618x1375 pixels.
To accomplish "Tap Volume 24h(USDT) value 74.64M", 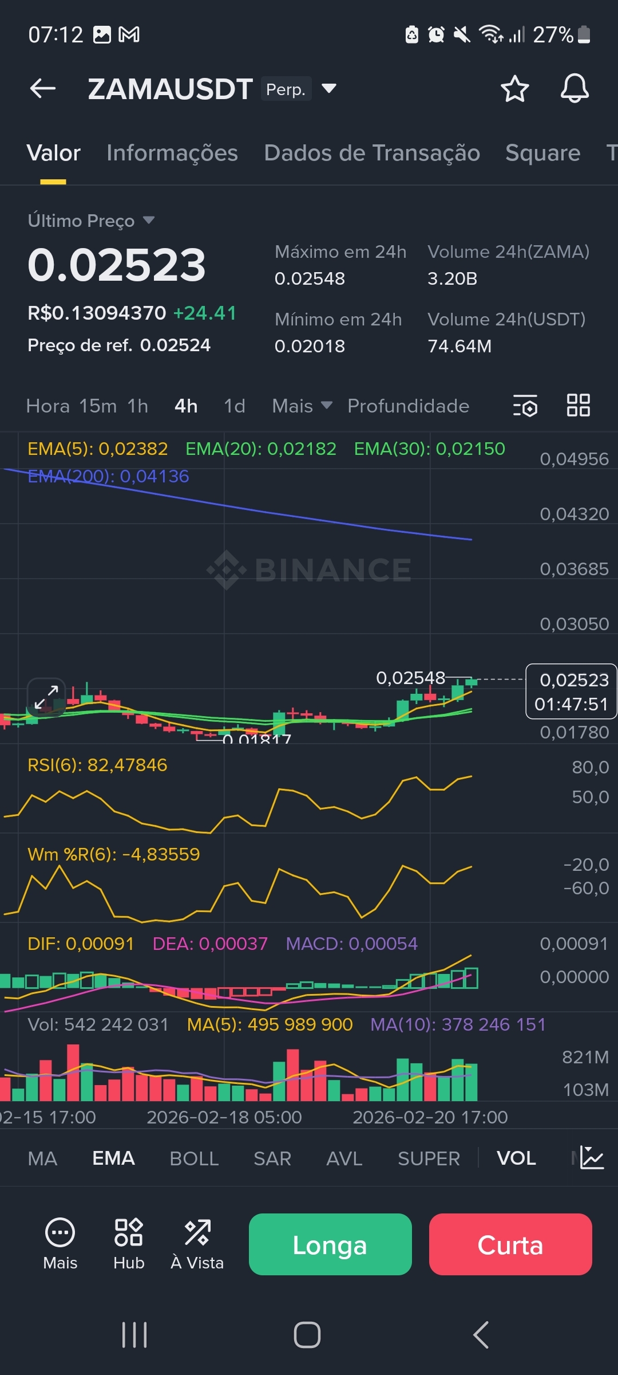I will tap(459, 346).
